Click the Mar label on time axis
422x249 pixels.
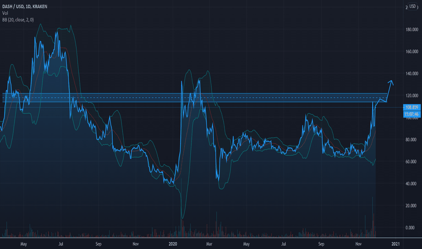tap(209, 244)
